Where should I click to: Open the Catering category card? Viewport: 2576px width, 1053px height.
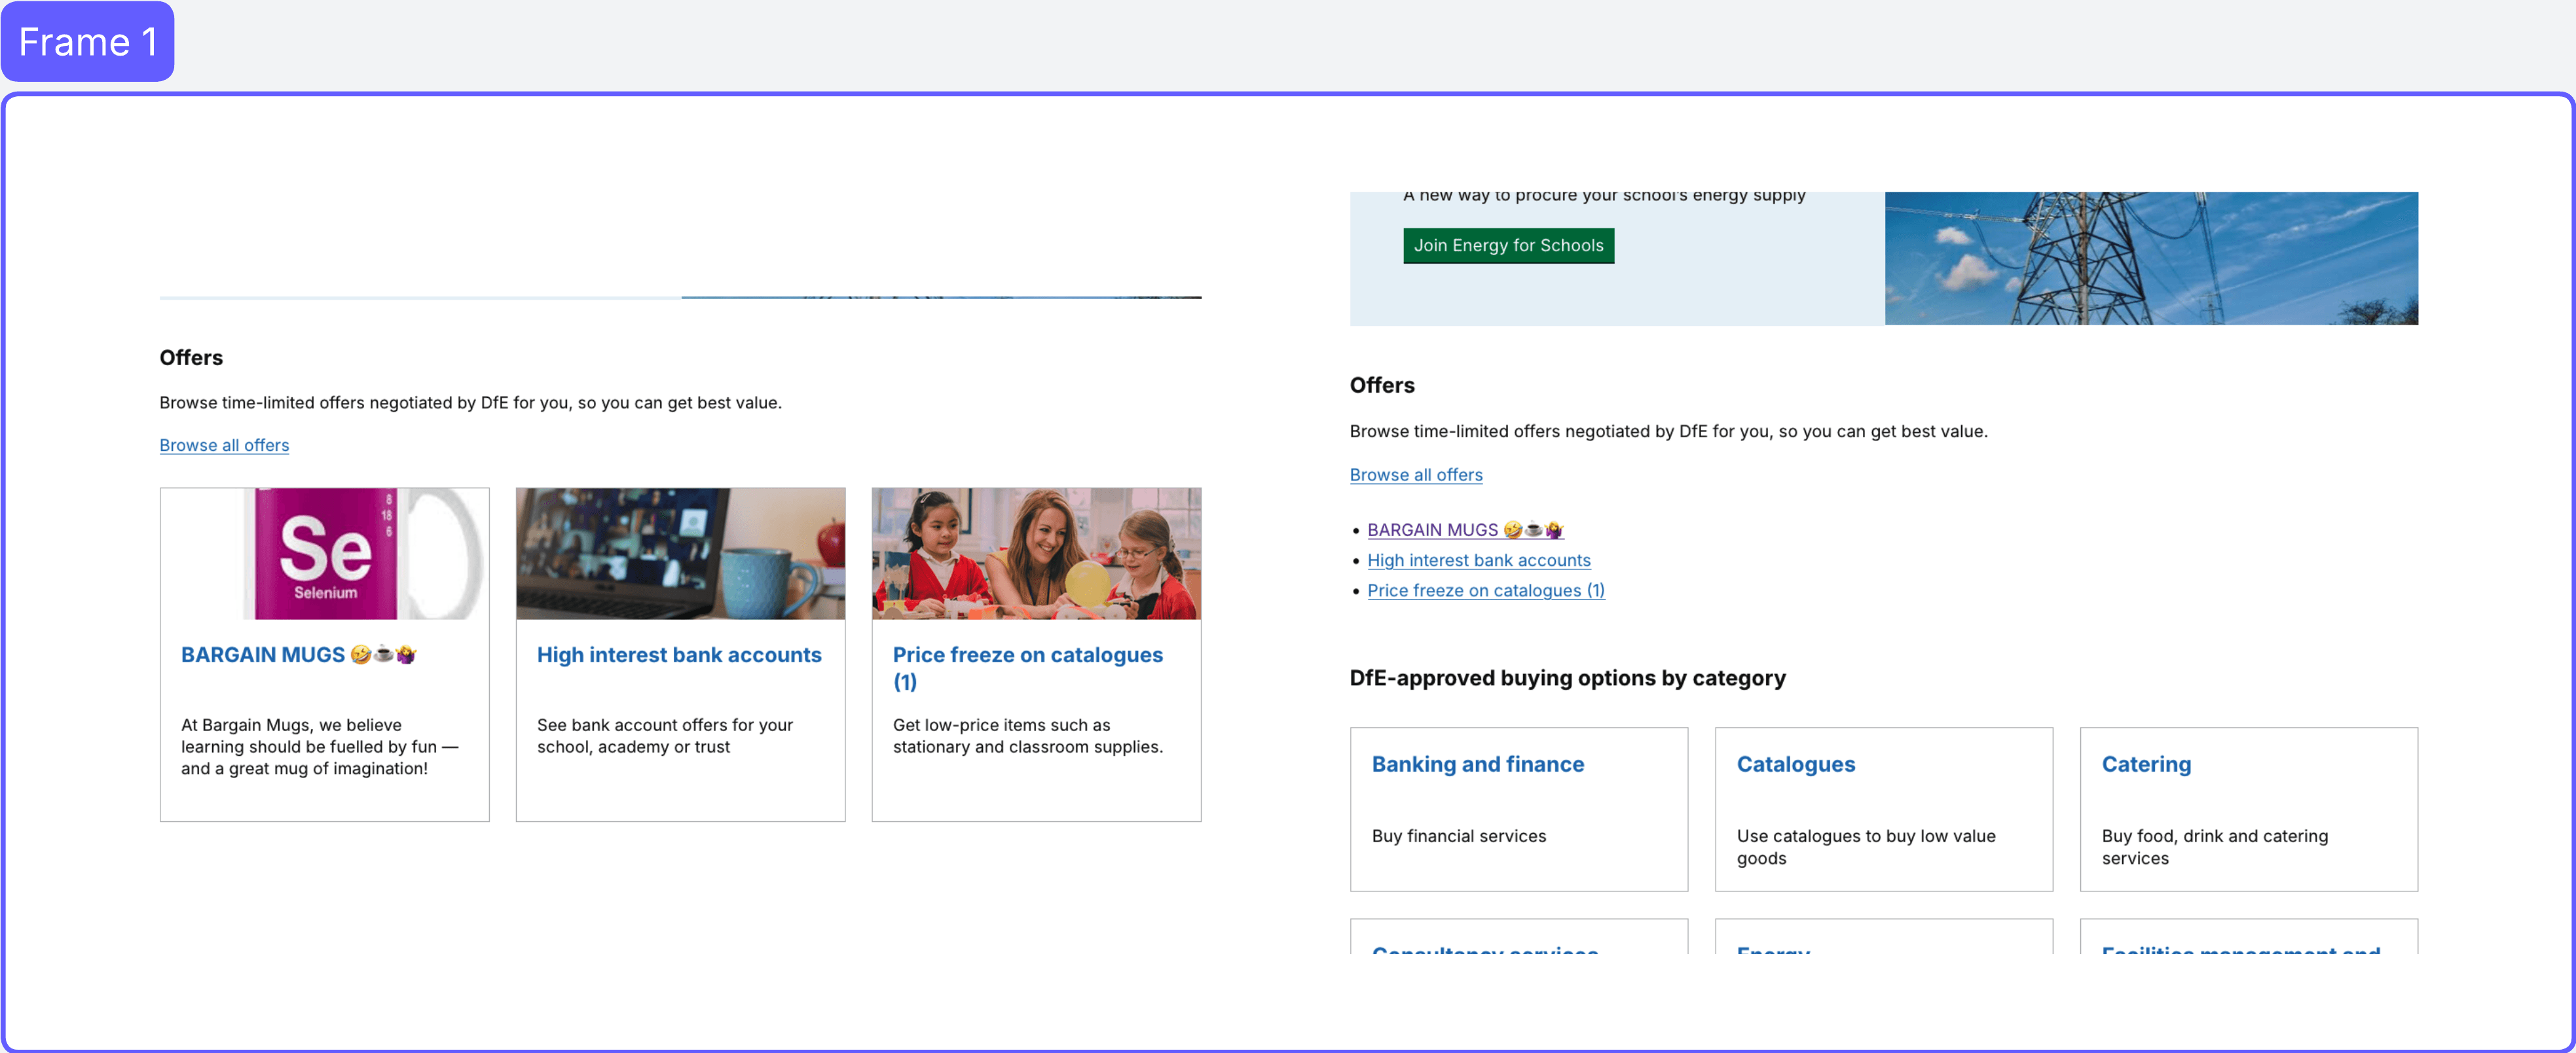click(2146, 764)
